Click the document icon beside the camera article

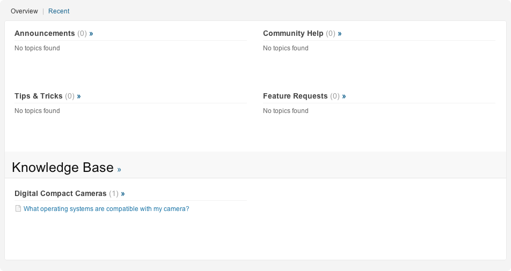[x=18, y=209]
